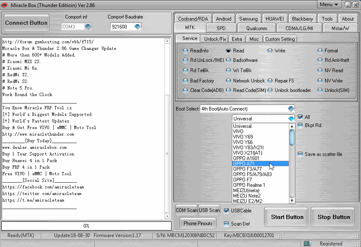
Task: Choose the Repair FS option
Action: pos(270,81)
